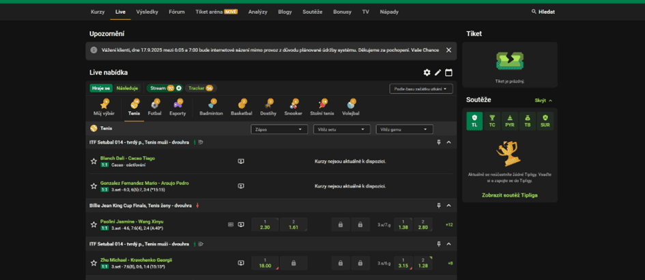
Task: Open stream for Gonzalez Fernandez Mario match
Action: point(241,186)
